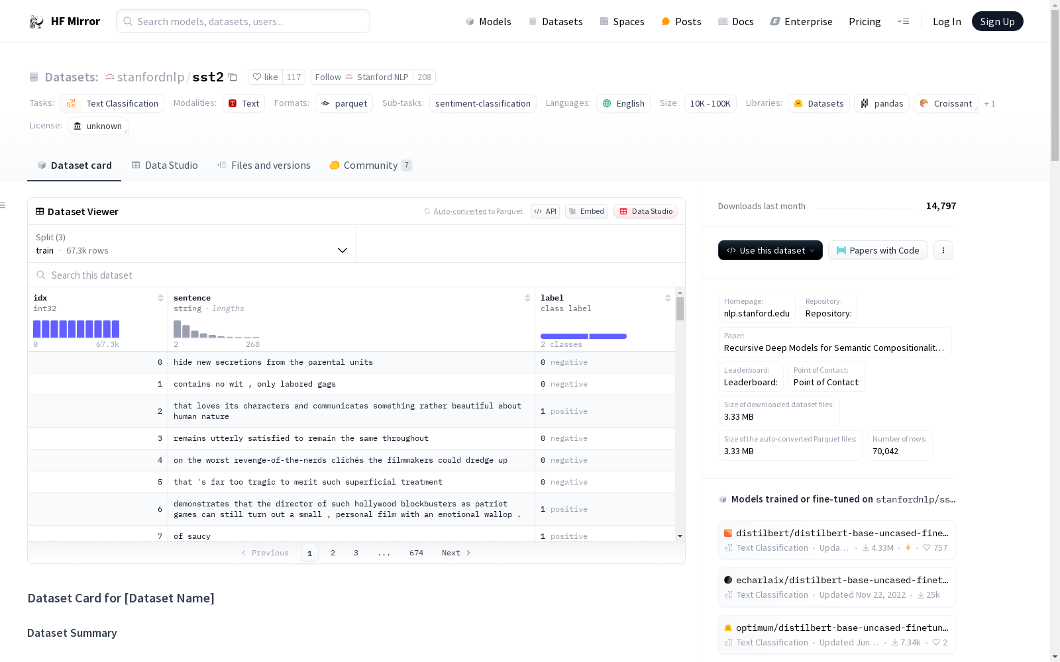Click the sentiment-classification sub-task tag
1060x662 pixels.
(483, 103)
